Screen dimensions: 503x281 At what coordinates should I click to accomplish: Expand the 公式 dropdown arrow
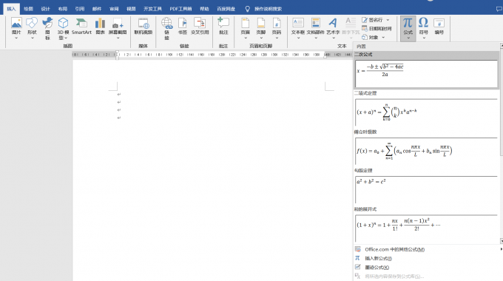pyautogui.click(x=408, y=38)
